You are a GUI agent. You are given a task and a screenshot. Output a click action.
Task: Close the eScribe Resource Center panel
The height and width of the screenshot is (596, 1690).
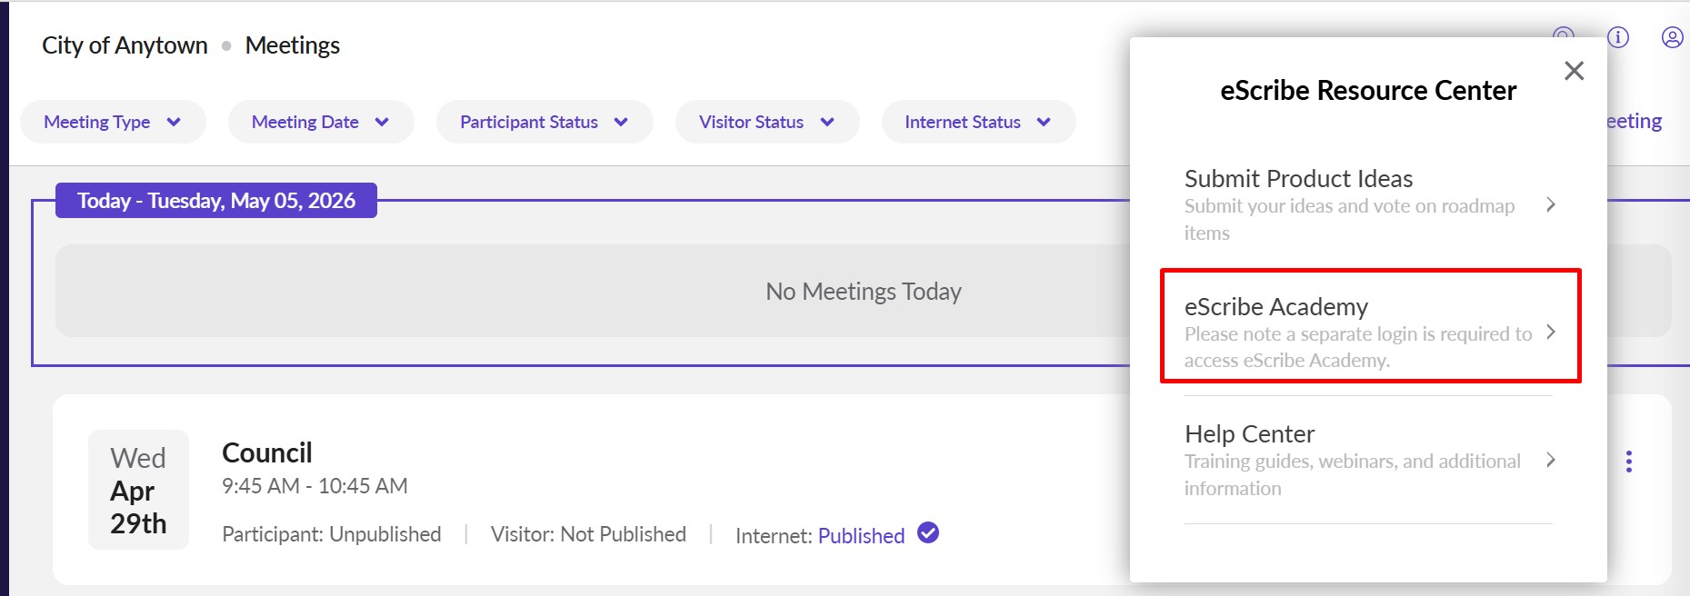1574,71
